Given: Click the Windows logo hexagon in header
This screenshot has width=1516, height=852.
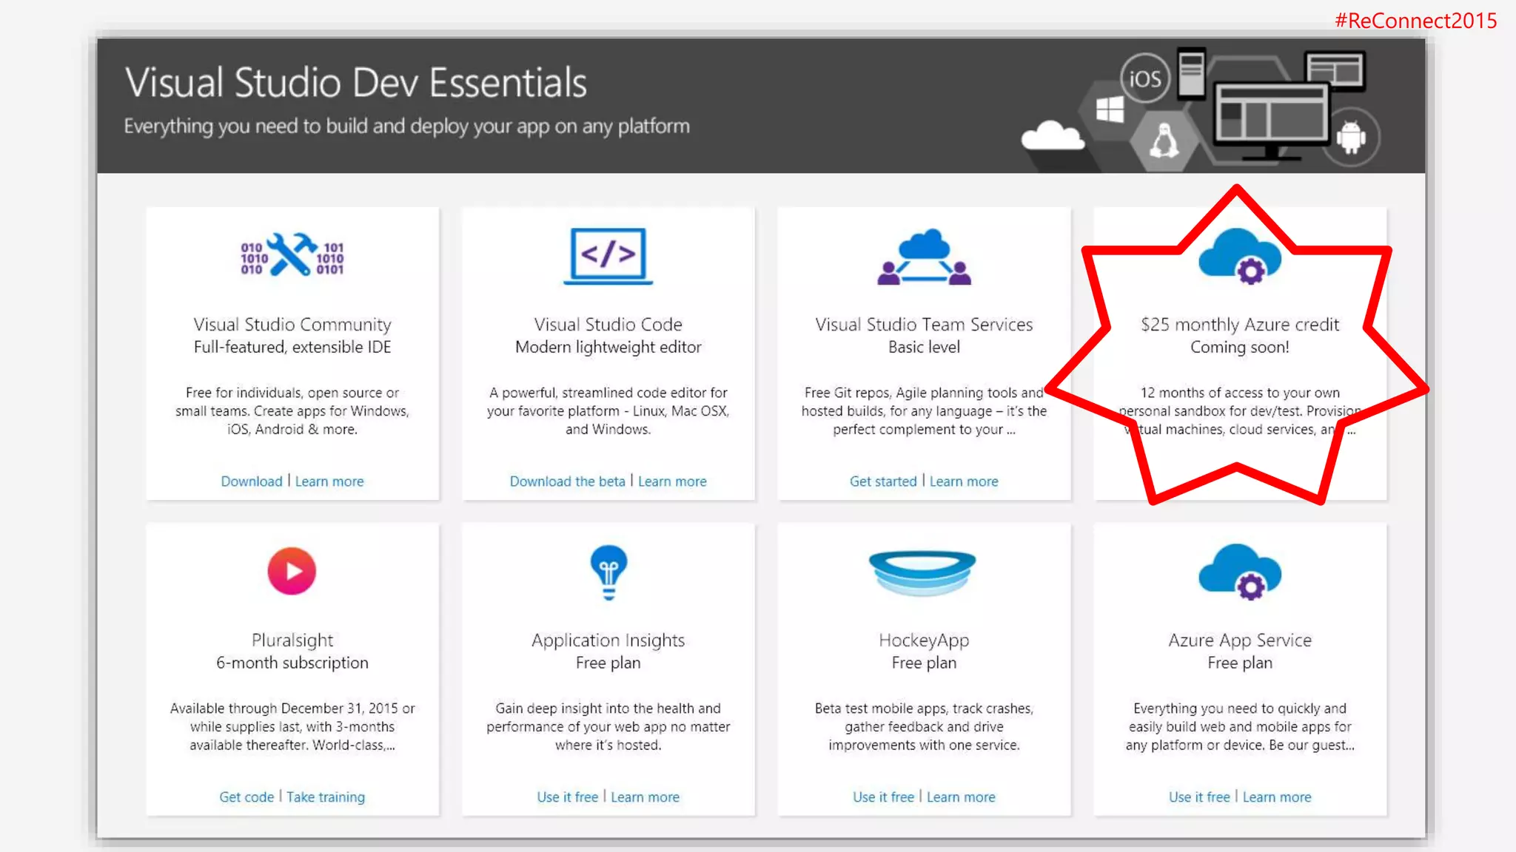Looking at the screenshot, I should click(1110, 110).
